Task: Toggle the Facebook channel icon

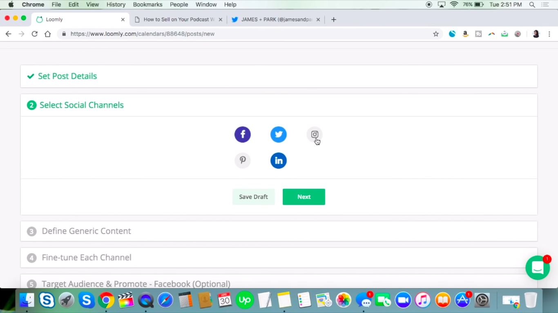Action: click(x=242, y=134)
